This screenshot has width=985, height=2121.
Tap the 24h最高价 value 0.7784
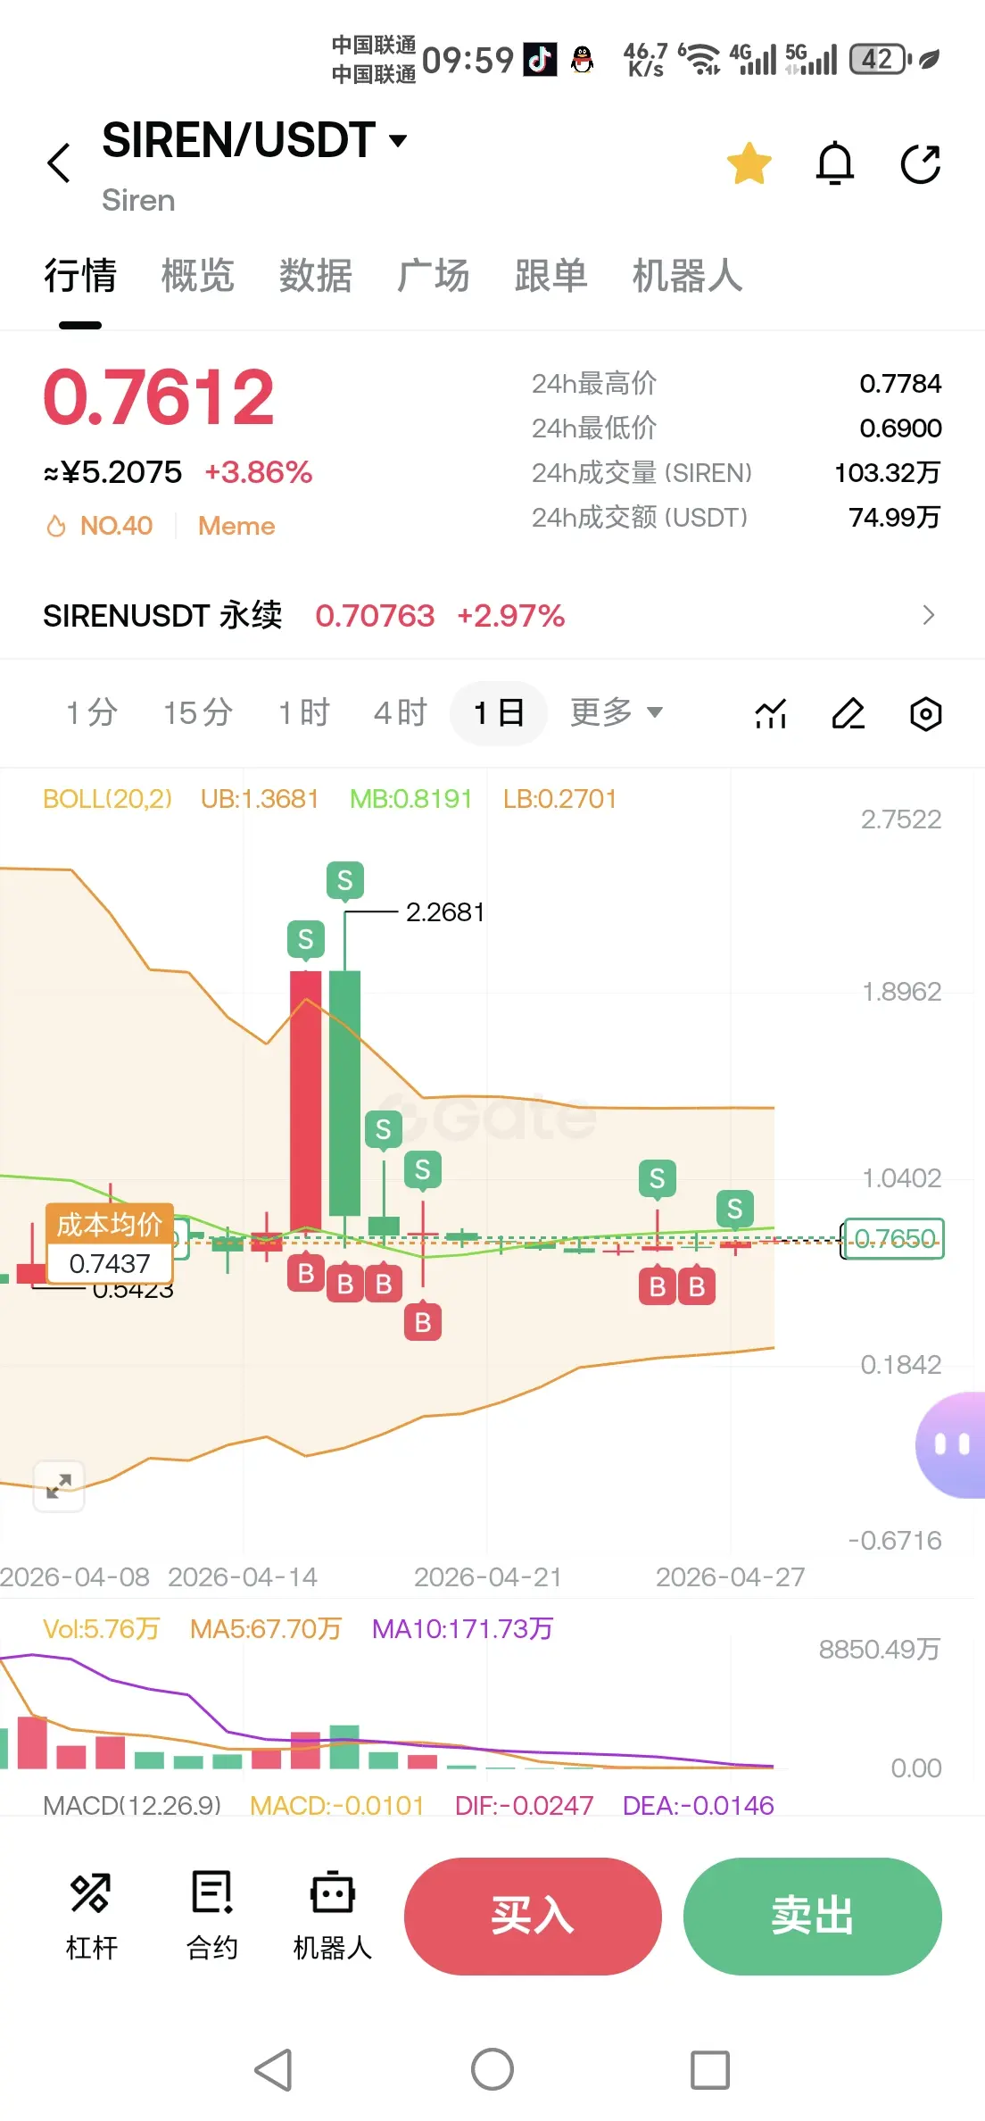[900, 383]
